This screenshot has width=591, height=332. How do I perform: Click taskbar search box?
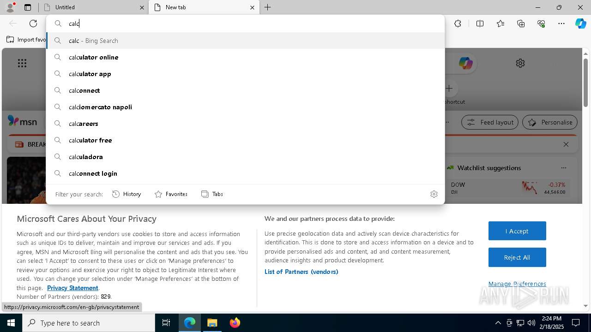(x=89, y=323)
